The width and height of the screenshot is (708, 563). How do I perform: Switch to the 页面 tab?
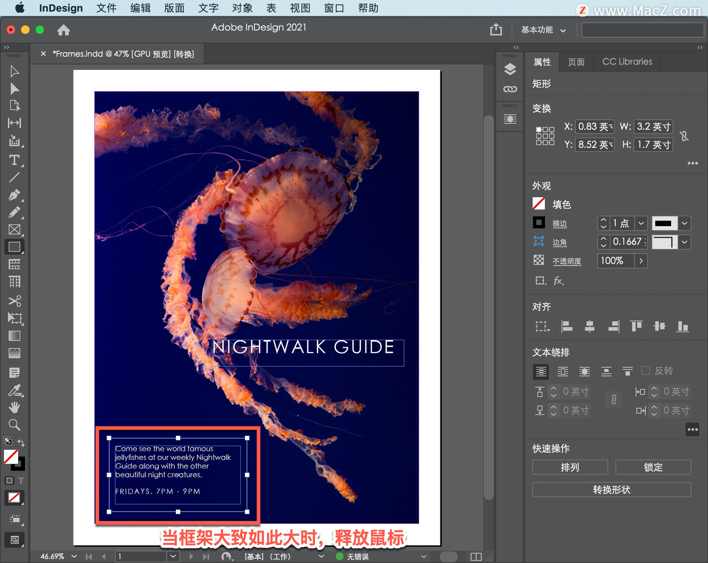click(x=576, y=62)
